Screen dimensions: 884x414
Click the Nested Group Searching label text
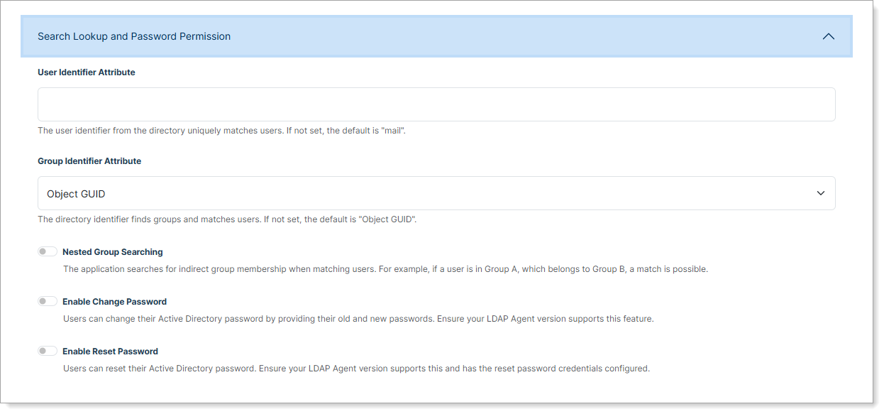point(113,252)
